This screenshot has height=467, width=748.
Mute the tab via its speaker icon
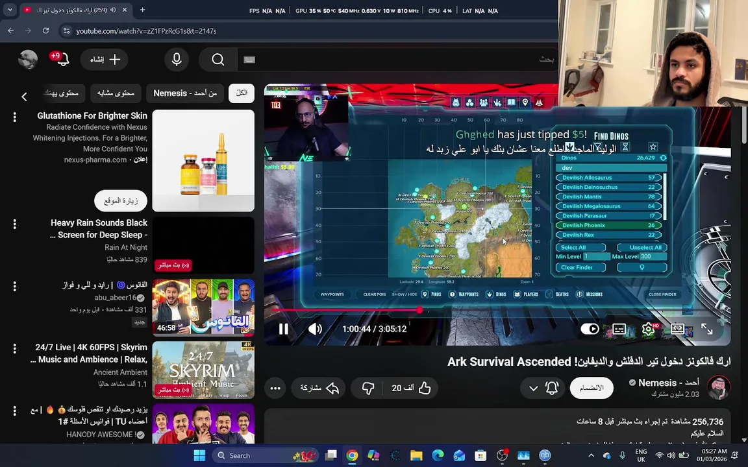tap(113, 10)
